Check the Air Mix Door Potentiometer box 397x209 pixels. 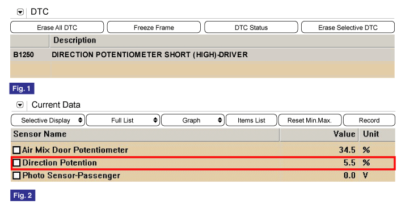point(16,150)
